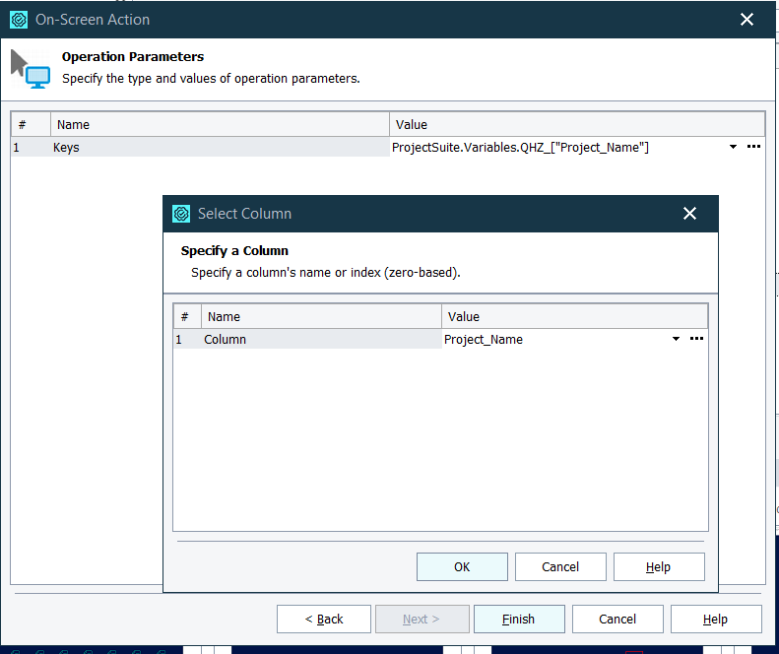Click the Select Column title bar icon
This screenshot has width=779, height=654.
click(x=181, y=214)
